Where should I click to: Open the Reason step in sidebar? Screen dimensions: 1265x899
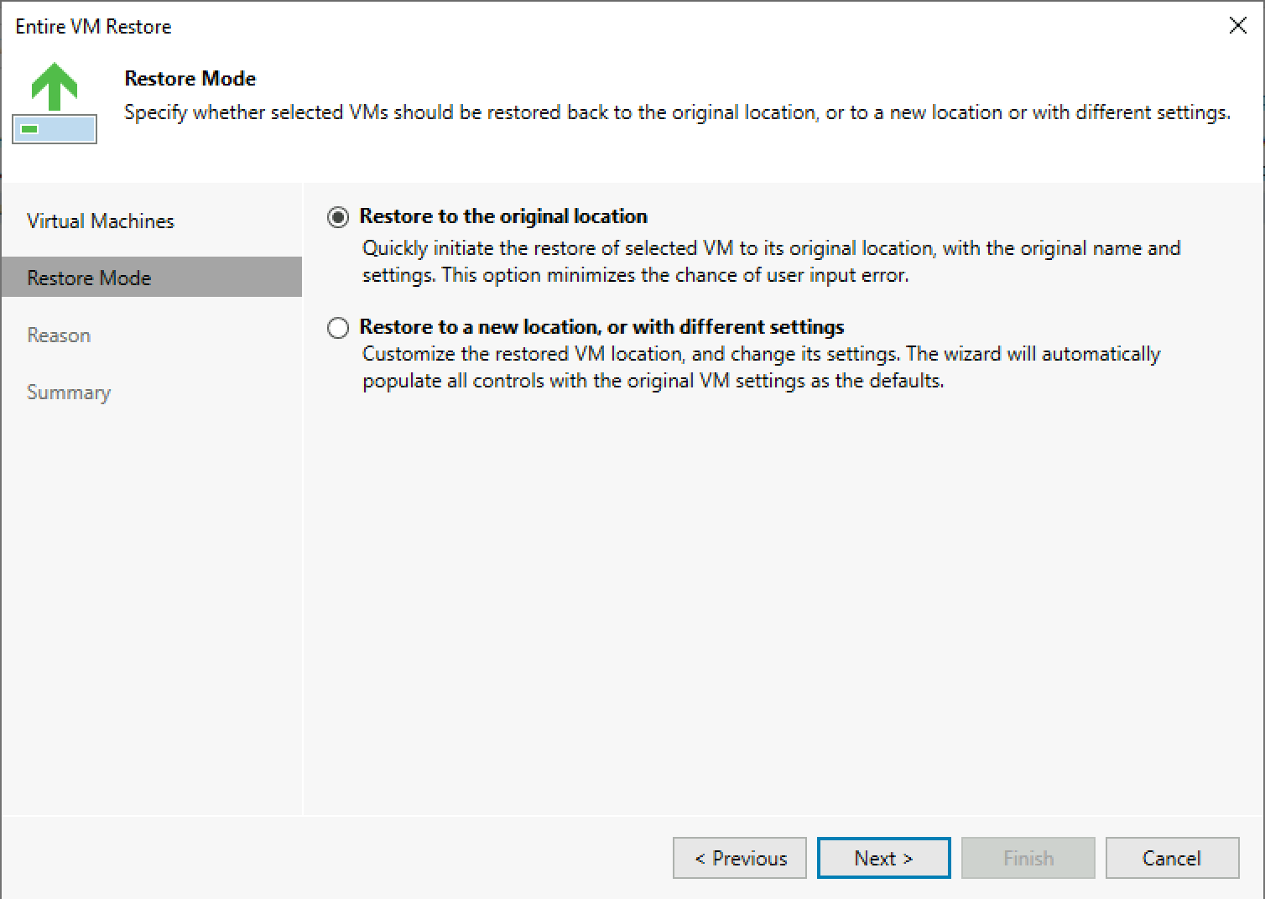point(59,335)
